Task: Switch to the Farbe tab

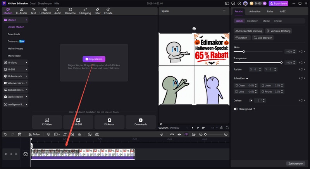Action: click(x=270, y=12)
